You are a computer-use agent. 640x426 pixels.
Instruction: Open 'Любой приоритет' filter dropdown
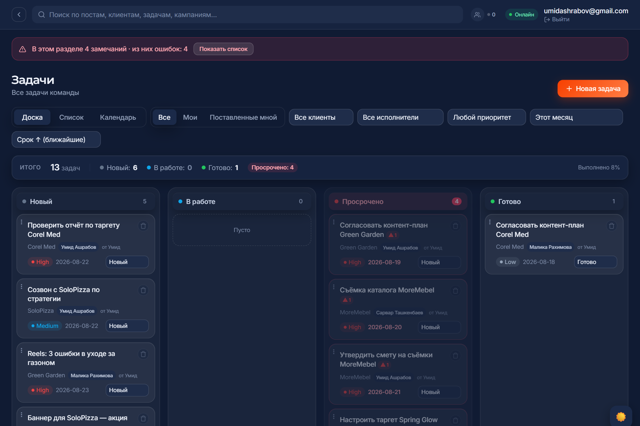coord(486,117)
